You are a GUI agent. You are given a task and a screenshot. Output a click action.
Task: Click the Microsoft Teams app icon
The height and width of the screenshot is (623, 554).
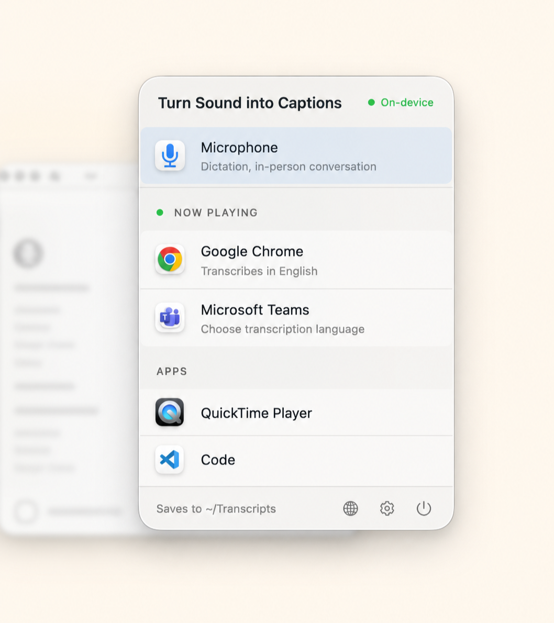(170, 317)
